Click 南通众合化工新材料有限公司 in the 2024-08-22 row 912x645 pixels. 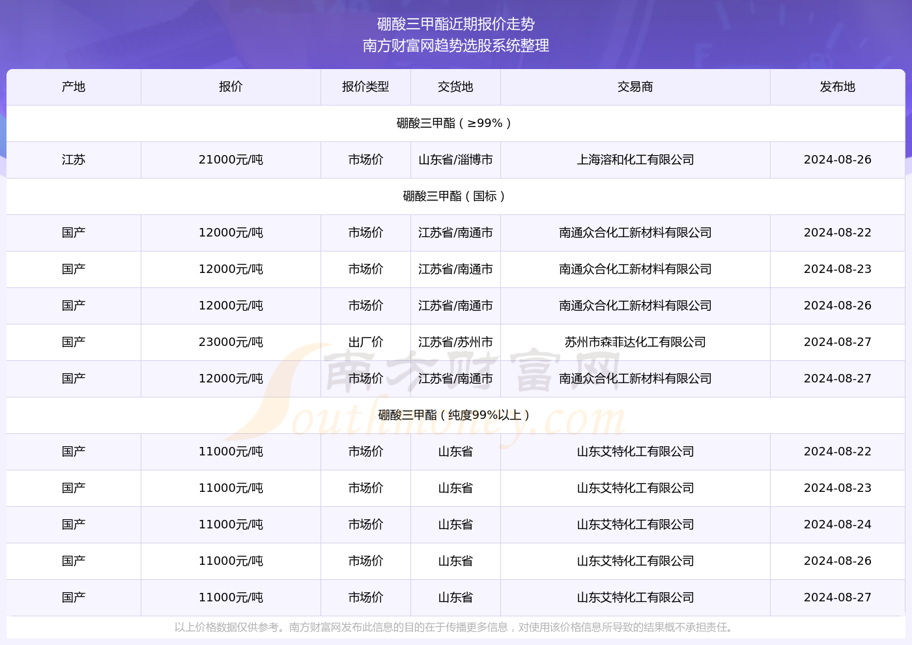point(635,233)
